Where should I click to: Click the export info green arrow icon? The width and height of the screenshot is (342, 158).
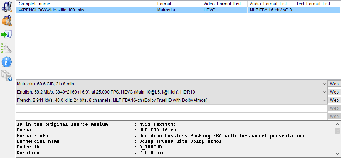click(x=7, y=34)
